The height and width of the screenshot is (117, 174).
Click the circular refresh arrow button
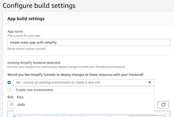pyautogui.click(x=163, y=105)
